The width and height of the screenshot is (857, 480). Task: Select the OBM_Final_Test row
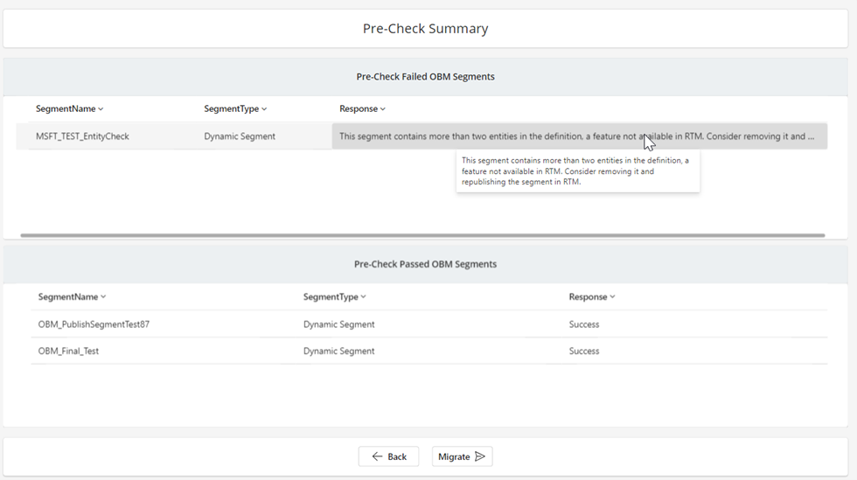[429, 351]
